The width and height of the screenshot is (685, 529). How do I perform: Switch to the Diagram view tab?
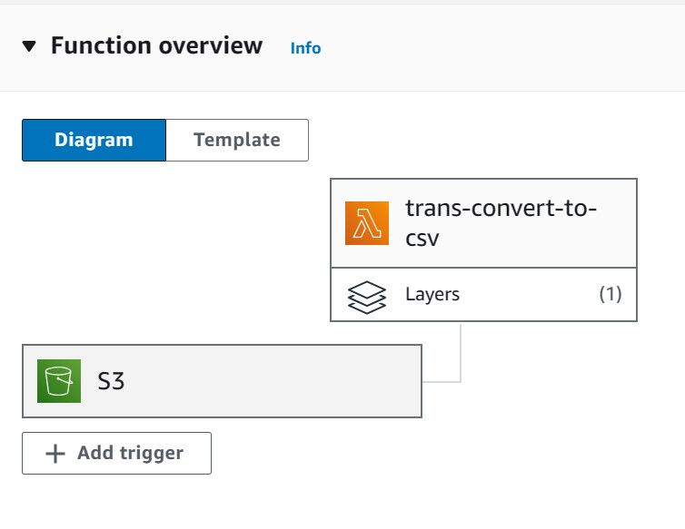coord(94,140)
